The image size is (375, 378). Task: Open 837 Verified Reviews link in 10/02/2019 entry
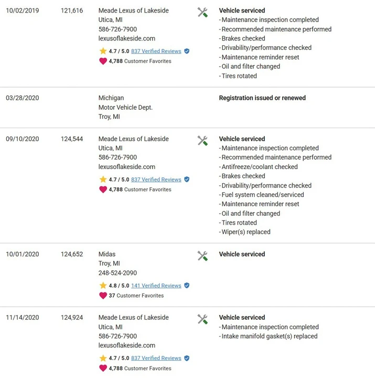(156, 51)
